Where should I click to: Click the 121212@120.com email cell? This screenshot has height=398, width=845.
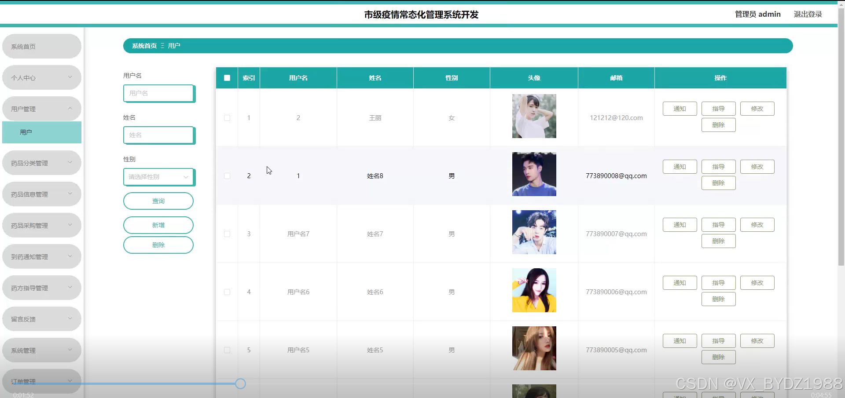point(616,118)
